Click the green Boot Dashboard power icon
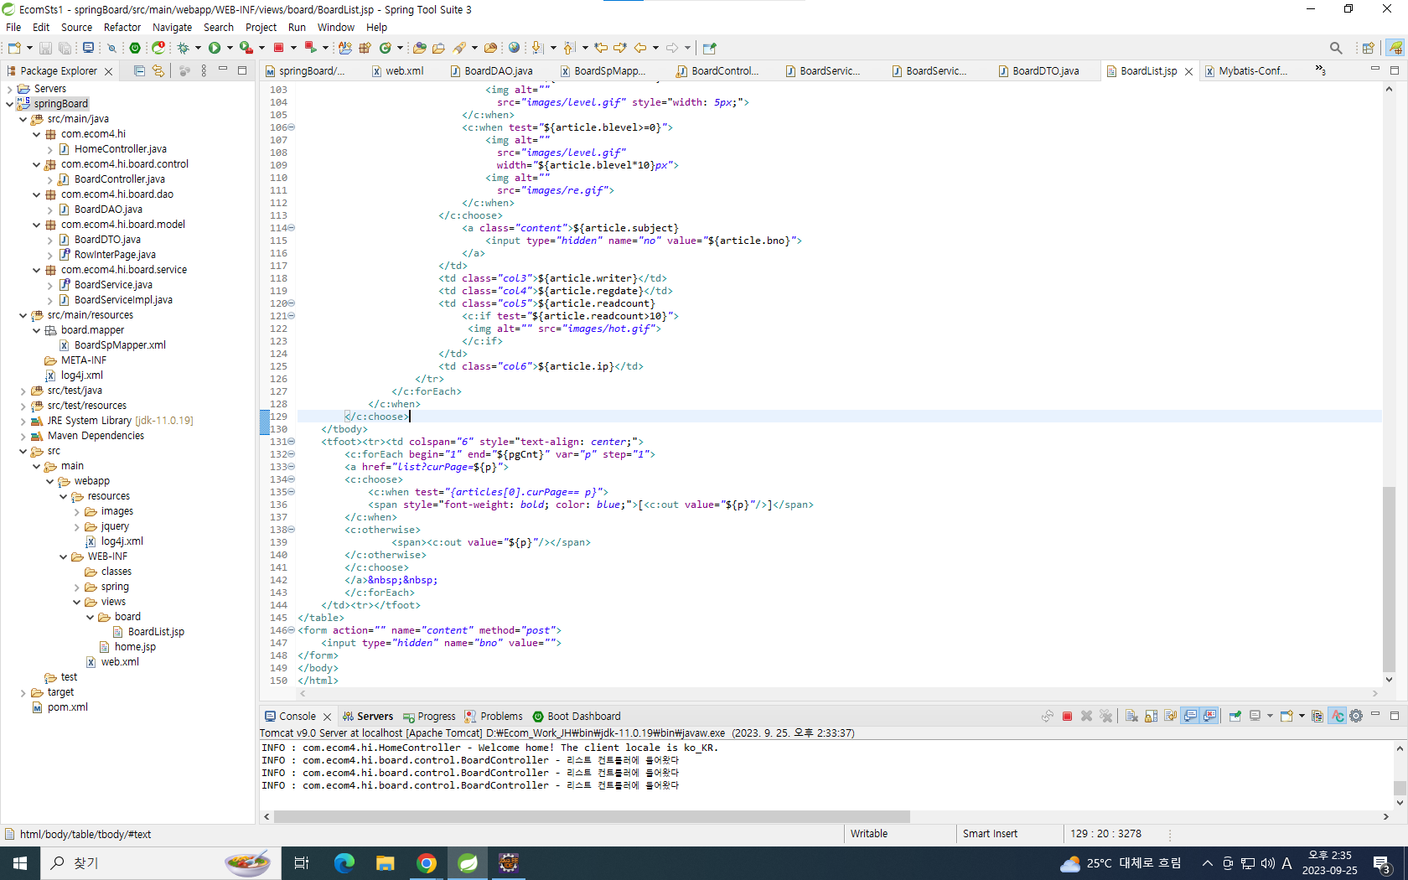Screen dimensions: 1408x880 [135, 48]
